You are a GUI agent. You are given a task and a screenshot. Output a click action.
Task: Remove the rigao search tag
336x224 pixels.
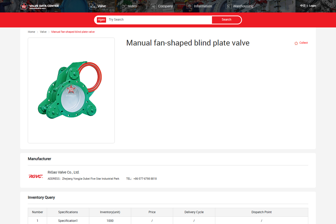click(101, 20)
